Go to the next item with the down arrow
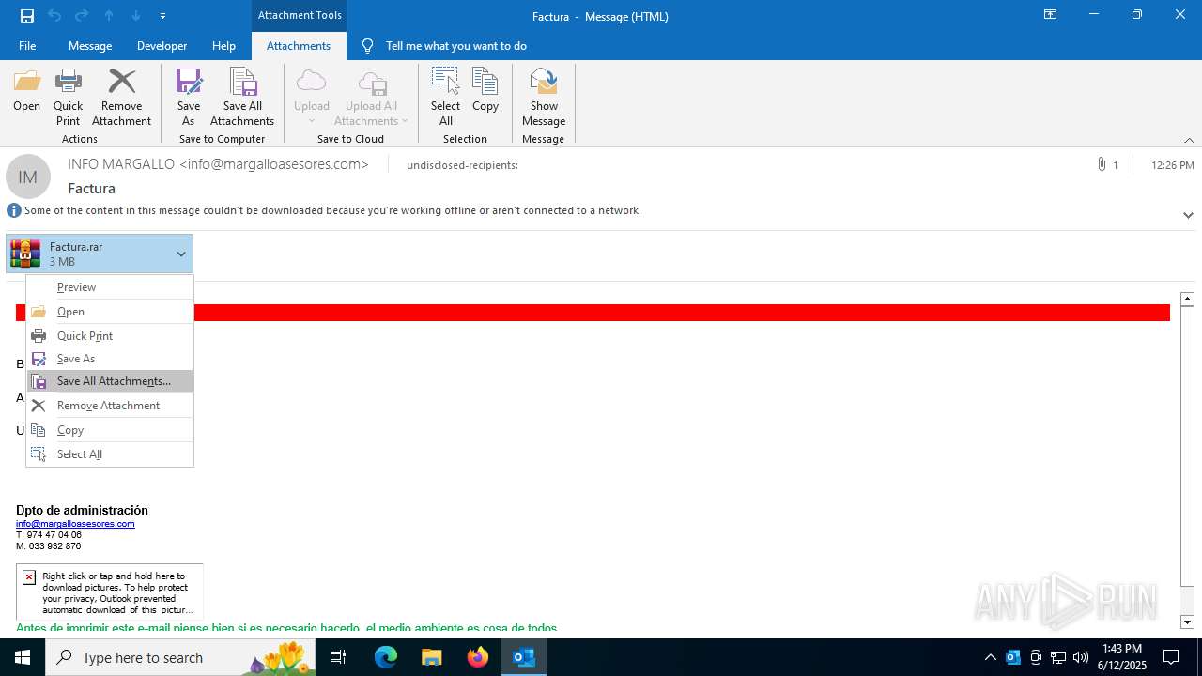 coord(136,15)
